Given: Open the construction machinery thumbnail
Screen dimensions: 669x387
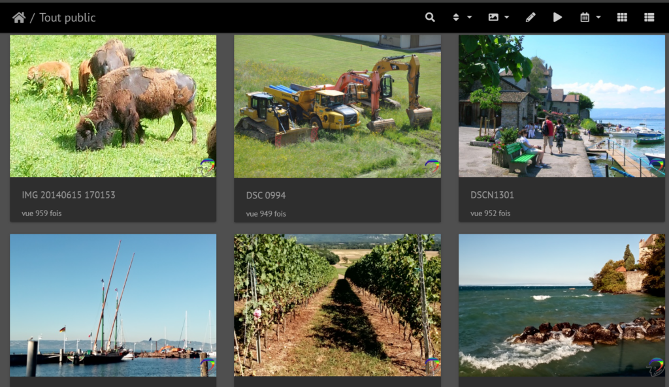Looking at the screenshot, I should coord(337,106).
